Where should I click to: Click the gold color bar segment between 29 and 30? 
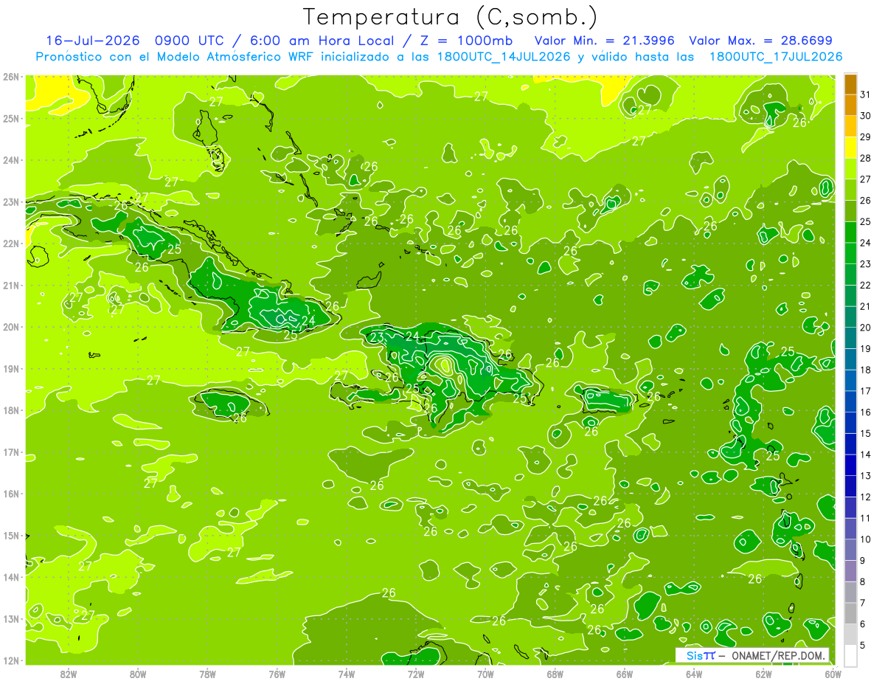click(x=850, y=126)
